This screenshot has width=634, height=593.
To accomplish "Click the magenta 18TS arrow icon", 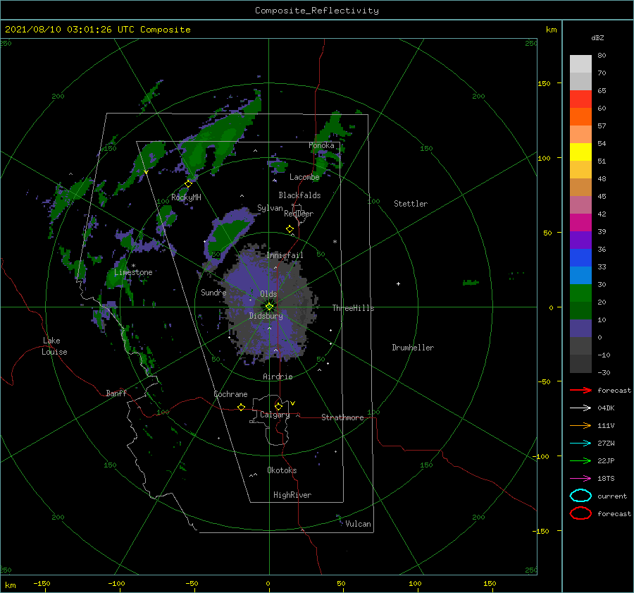I will coord(580,479).
